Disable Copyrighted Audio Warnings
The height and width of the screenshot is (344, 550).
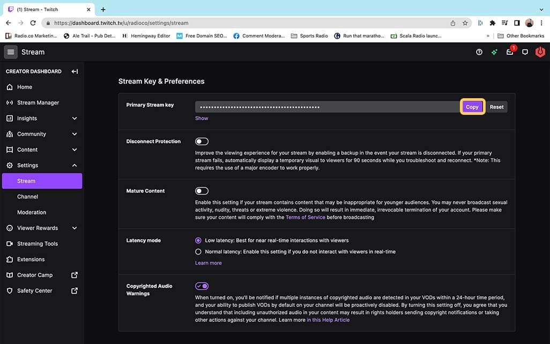[202, 286]
